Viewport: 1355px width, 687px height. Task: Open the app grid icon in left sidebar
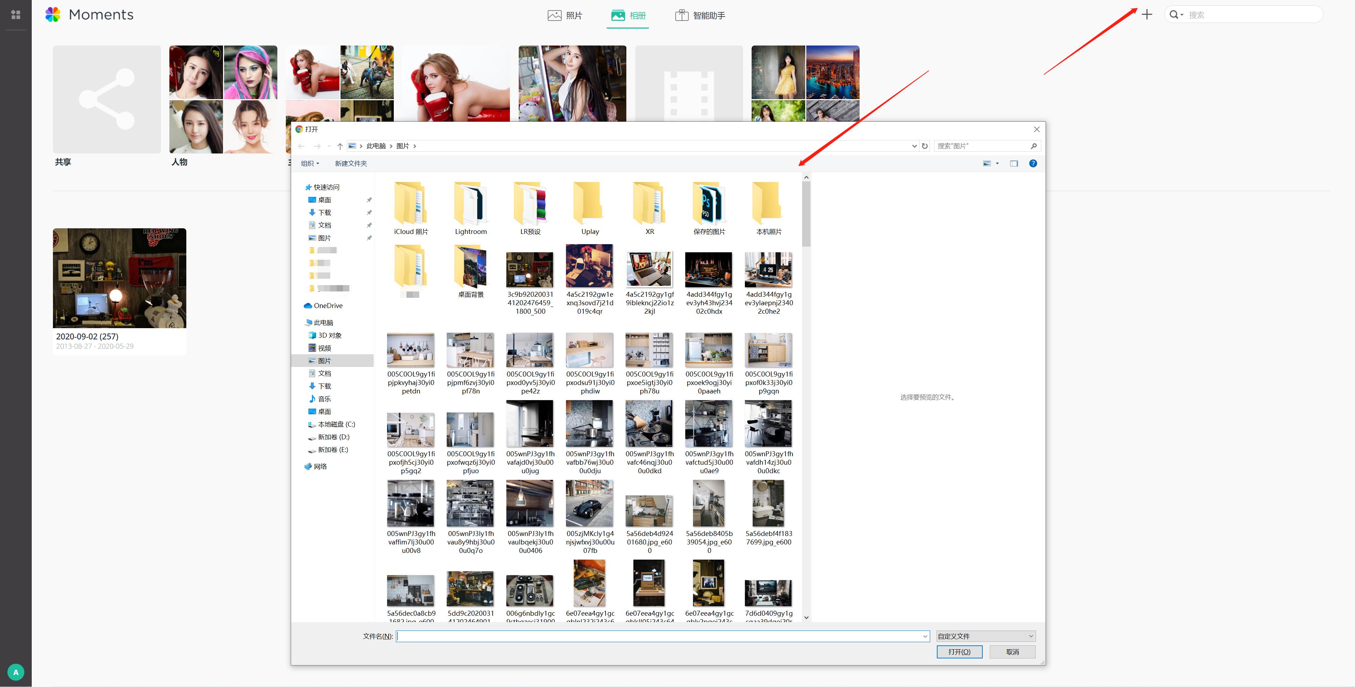(16, 15)
